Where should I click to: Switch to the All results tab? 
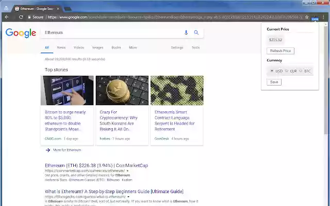[x=47, y=47]
